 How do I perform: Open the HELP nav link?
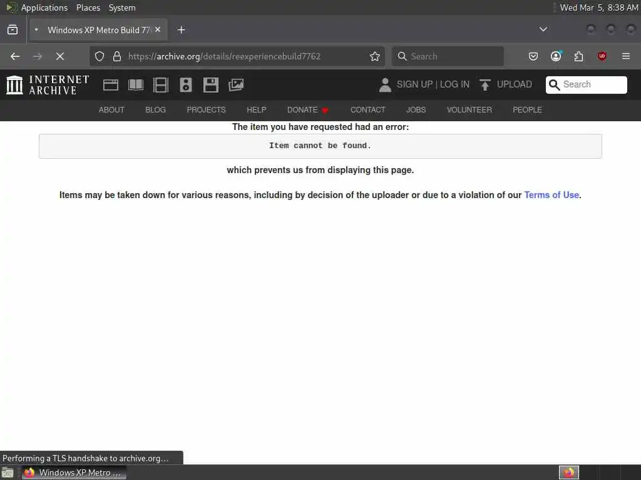click(x=256, y=110)
